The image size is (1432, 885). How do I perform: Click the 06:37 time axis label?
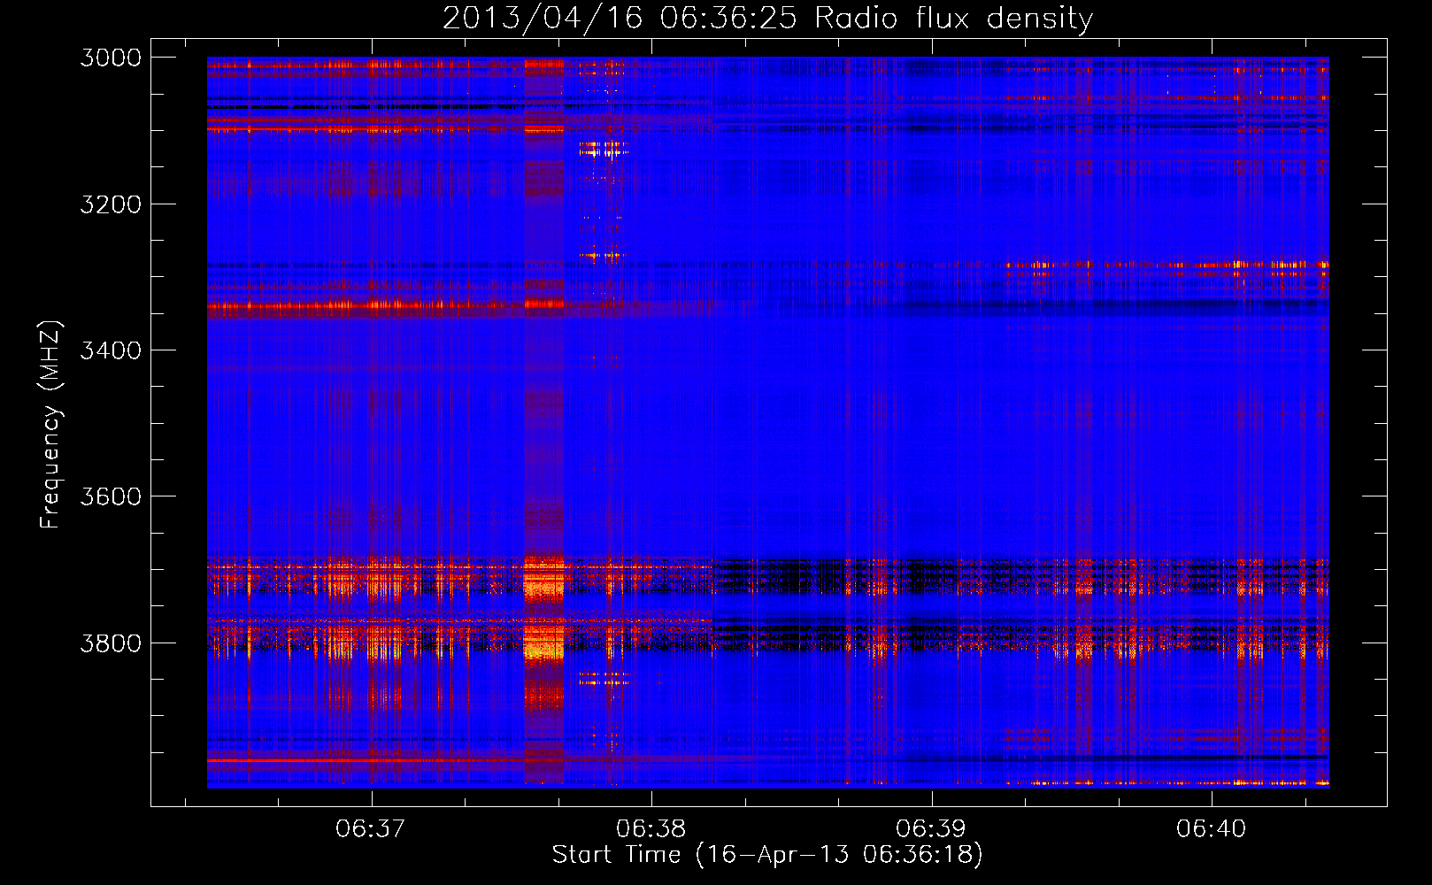(371, 829)
